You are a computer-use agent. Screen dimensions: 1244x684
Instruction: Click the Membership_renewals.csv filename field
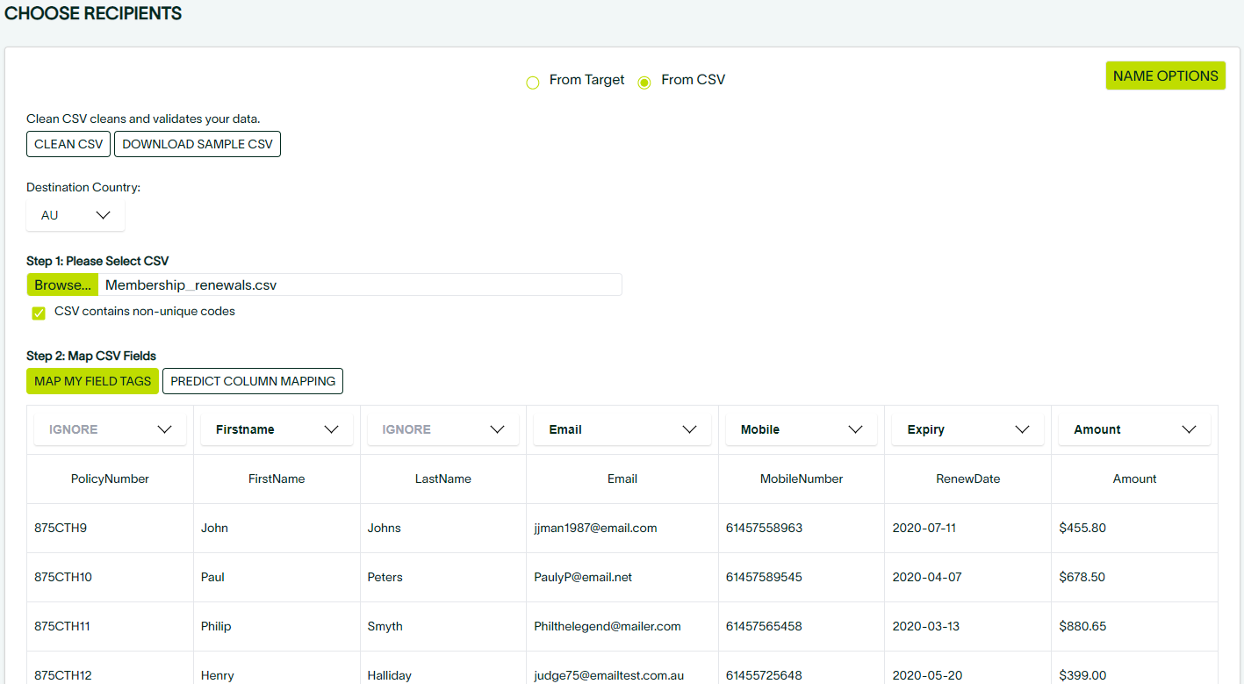pos(360,285)
